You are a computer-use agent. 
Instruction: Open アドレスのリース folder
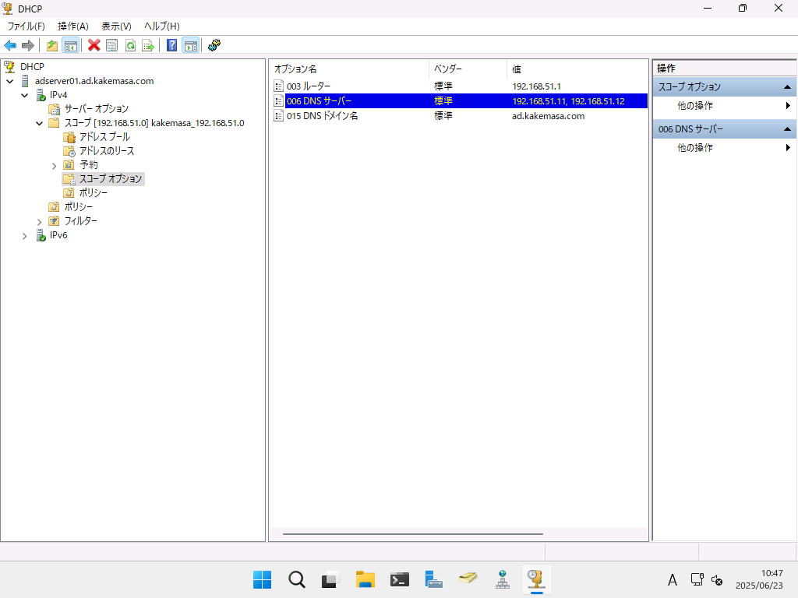(x=106, y=151)
